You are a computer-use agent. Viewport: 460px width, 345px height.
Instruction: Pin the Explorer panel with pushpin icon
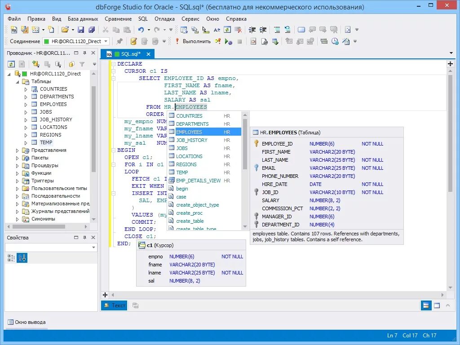(85, 53)
